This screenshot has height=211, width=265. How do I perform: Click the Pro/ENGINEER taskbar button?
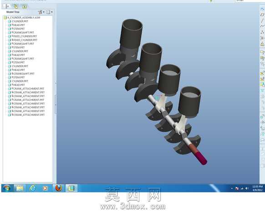coord(71,188)
